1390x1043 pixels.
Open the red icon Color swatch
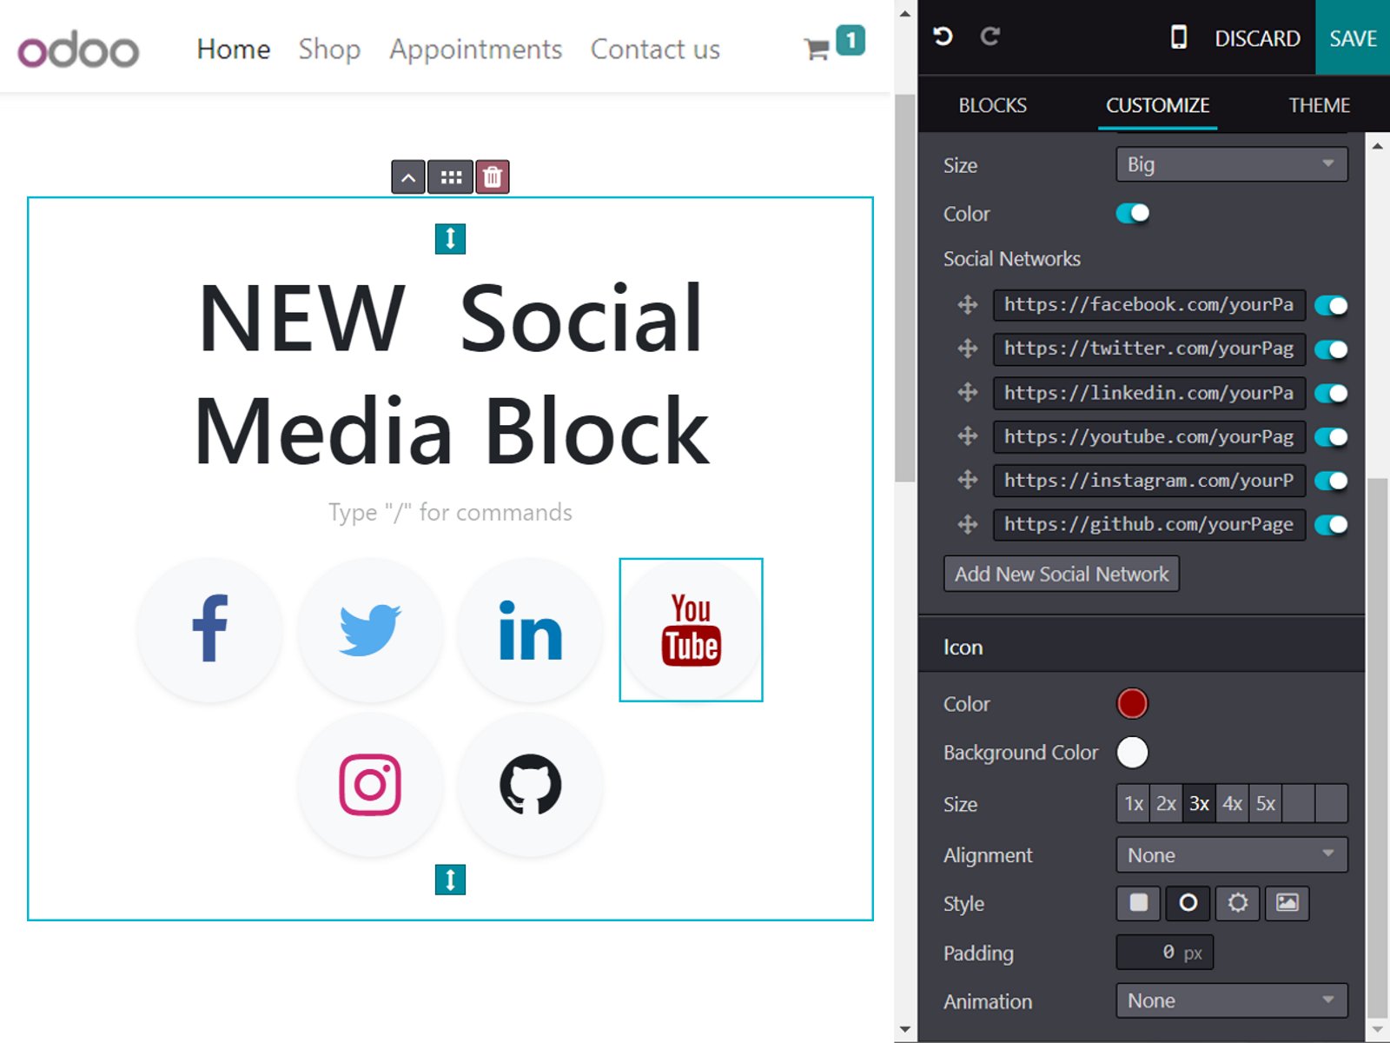tap(1132, 703)
